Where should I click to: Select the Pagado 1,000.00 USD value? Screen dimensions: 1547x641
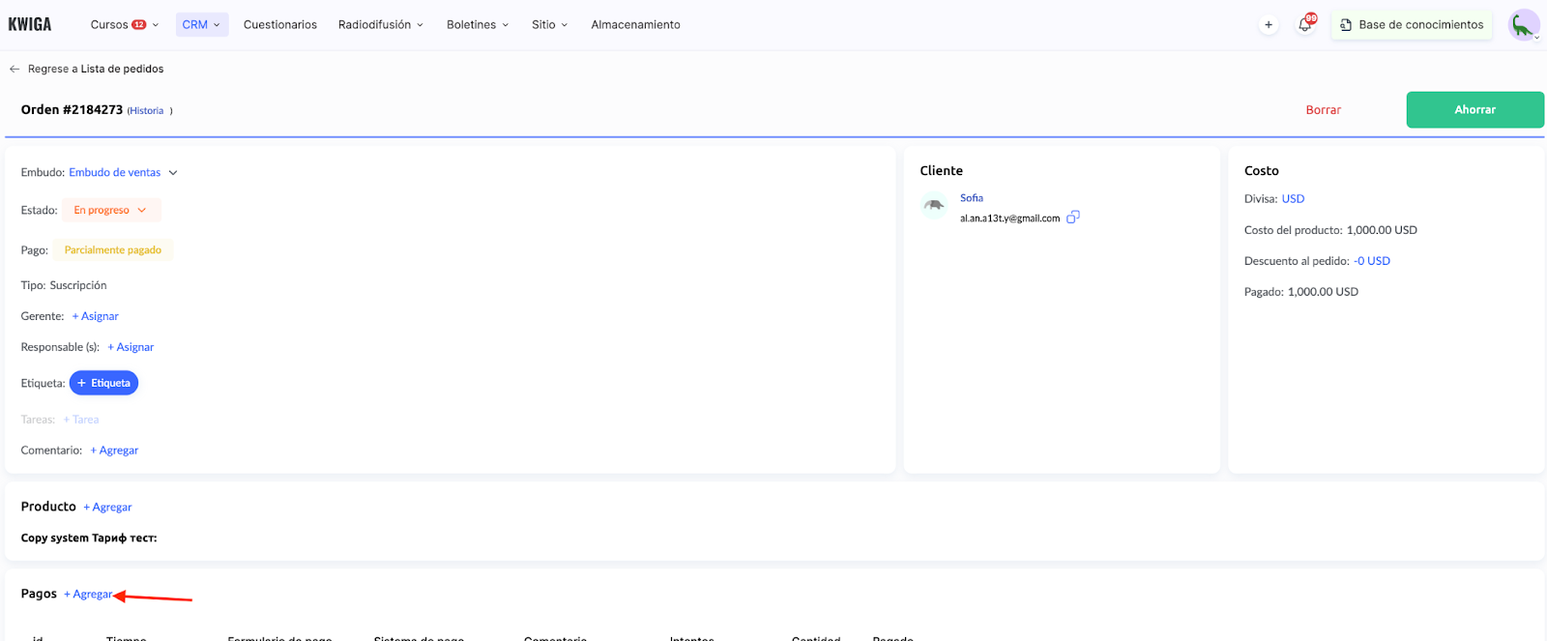[1323, 291]
